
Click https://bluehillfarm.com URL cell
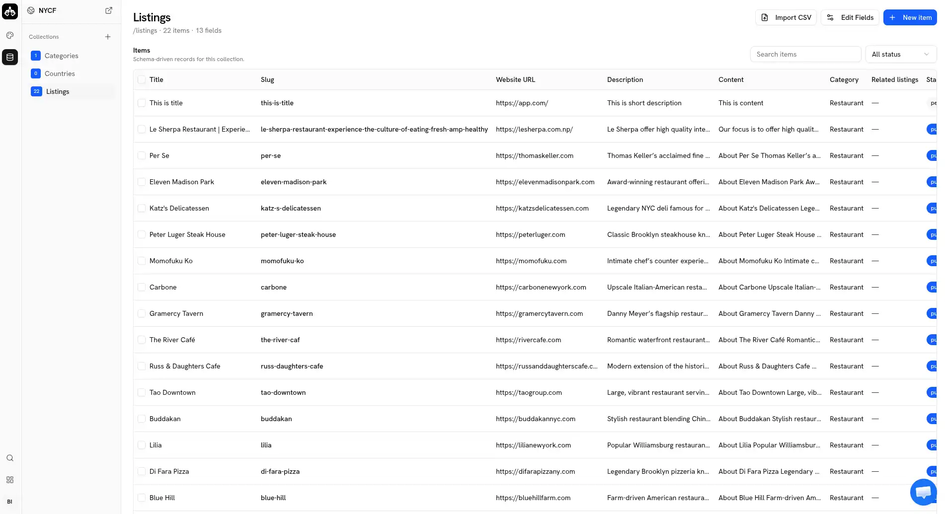coord(533,498)
